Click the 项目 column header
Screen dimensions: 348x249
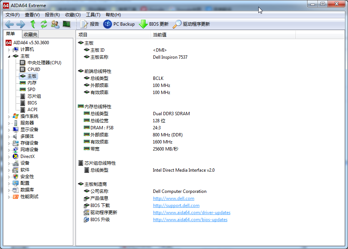(x=113, y=35)
